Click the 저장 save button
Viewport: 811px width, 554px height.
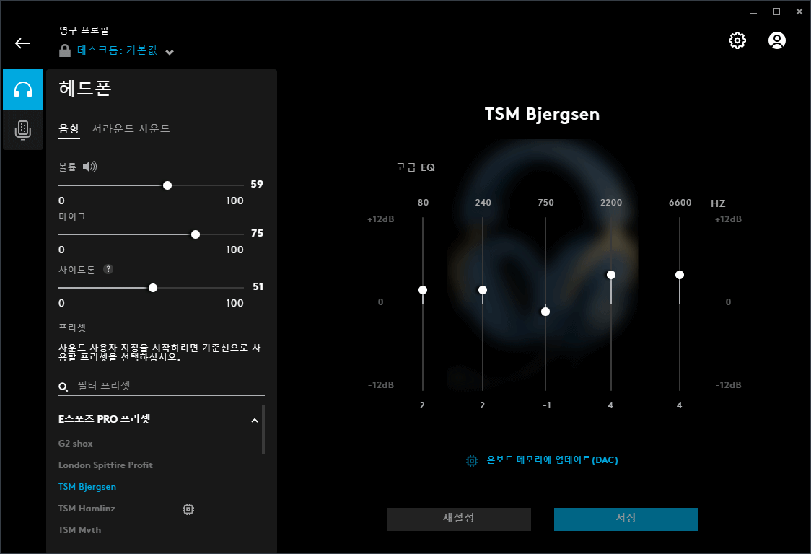[626, 519]
